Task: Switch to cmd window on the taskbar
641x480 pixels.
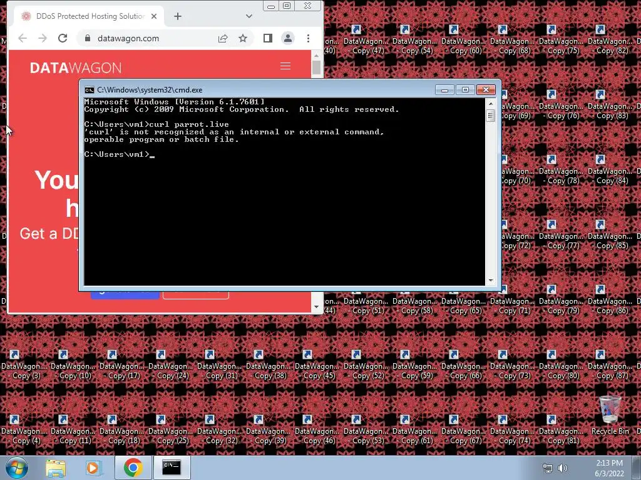Action: tap(172, 468)
